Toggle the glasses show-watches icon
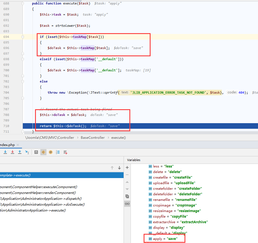 pyautogui.click(x=127, y=204)
